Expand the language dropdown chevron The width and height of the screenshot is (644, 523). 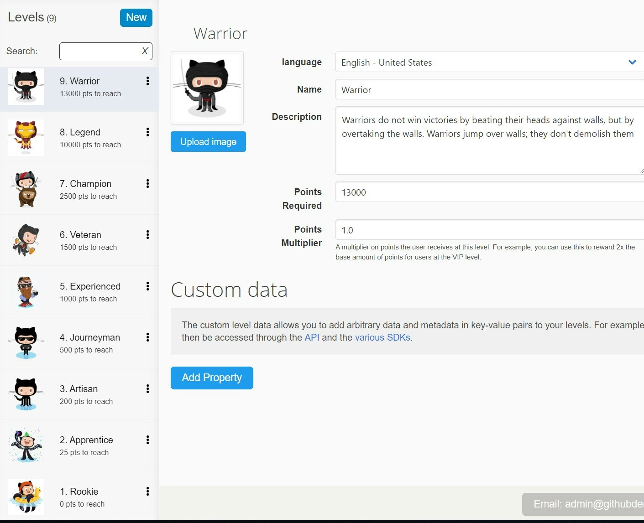(x=632, y=62)
